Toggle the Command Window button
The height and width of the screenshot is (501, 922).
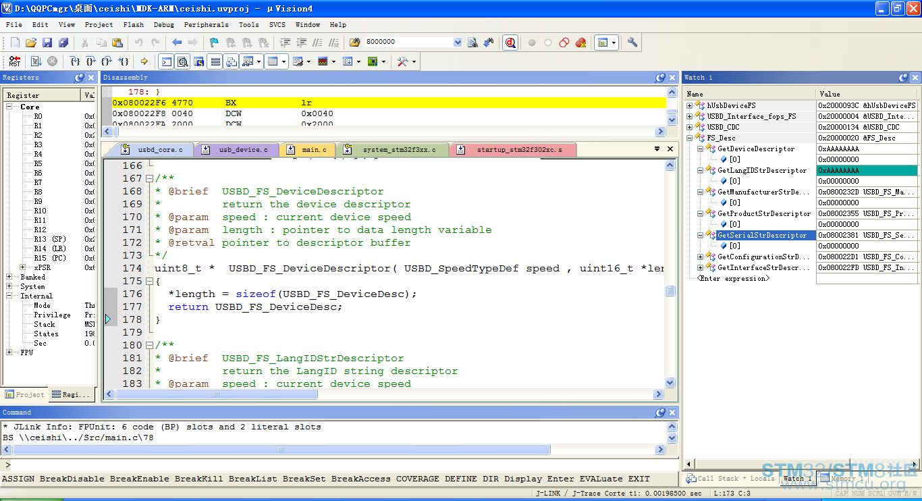(x=166, y=61)
